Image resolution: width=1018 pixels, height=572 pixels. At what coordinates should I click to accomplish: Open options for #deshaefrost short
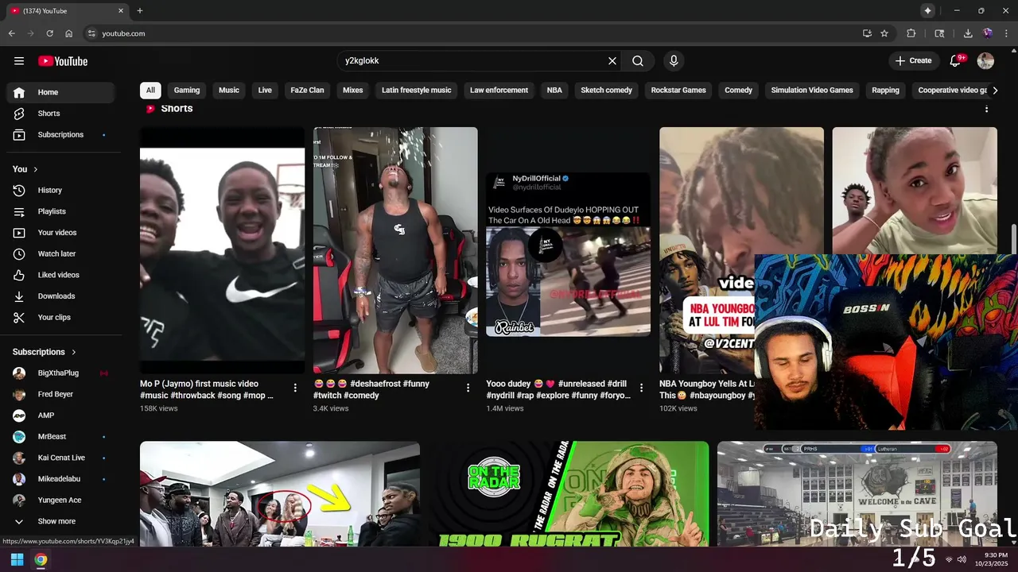[x=468, y=388]
